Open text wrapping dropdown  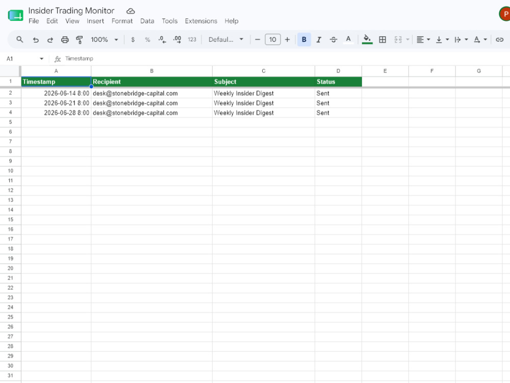click(x=461, y=40)
